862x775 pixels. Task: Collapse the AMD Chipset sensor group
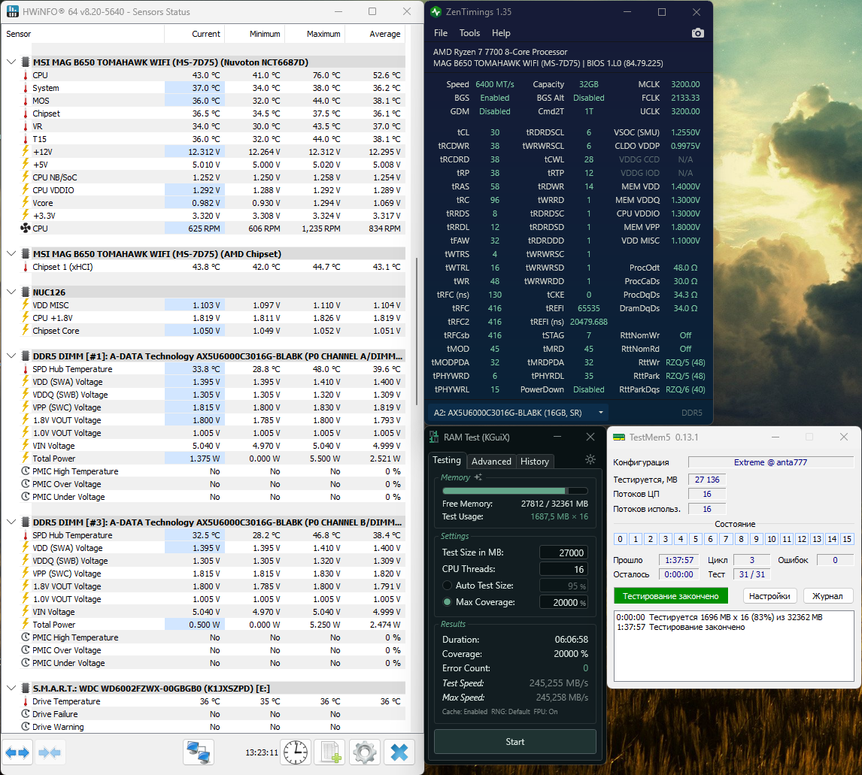tap(11, 254)
